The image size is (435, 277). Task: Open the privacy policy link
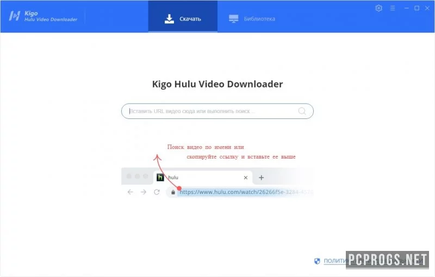pos(375,261)
